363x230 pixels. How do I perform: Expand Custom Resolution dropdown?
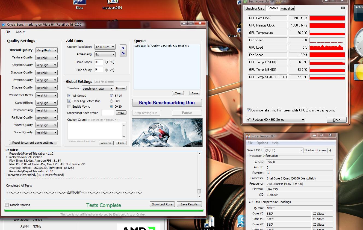point(105,47)
